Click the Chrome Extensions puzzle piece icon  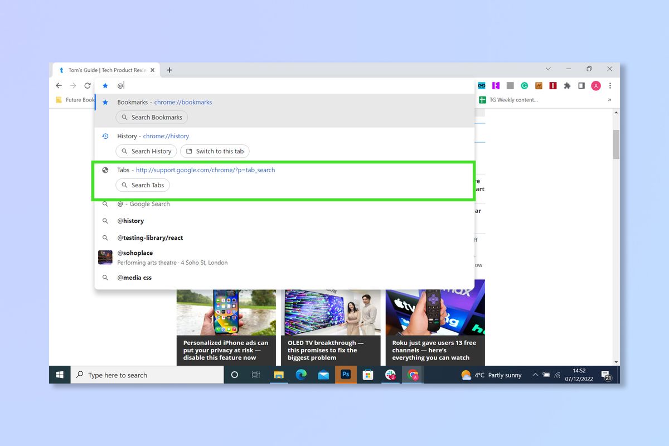point(567,85)
